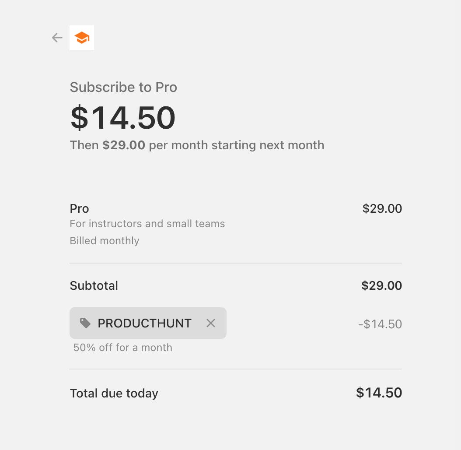Image resolution: width=461 pixels, height=450 pixels.
Task: Click the tag icon beside PRODUCTHUNT
Action: tap(85, 323)
